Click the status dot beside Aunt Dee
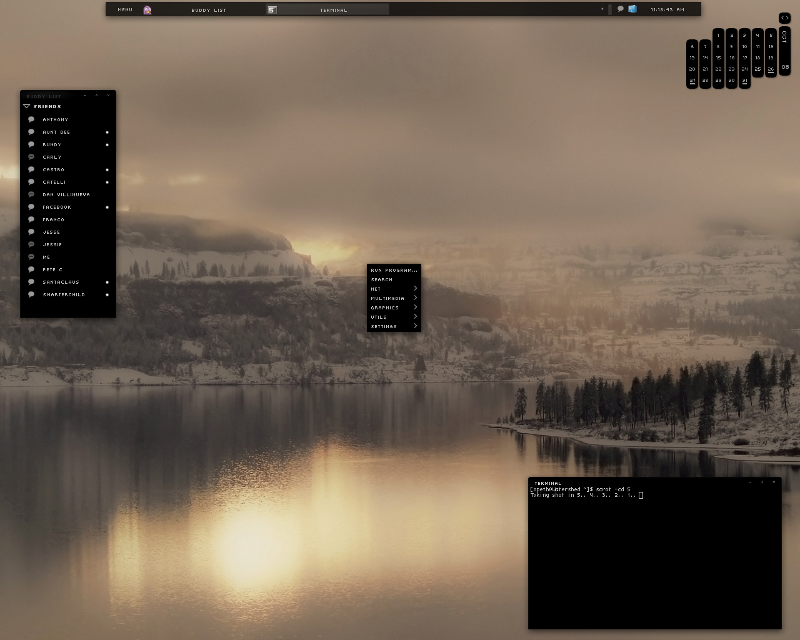The width and height of the screenshot is (800, 640). click(x=107, y=132)
